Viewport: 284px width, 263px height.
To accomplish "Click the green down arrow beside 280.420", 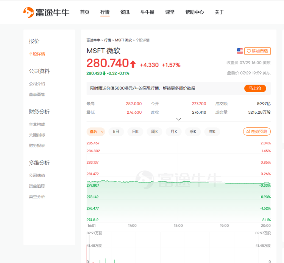I will 104,73.
